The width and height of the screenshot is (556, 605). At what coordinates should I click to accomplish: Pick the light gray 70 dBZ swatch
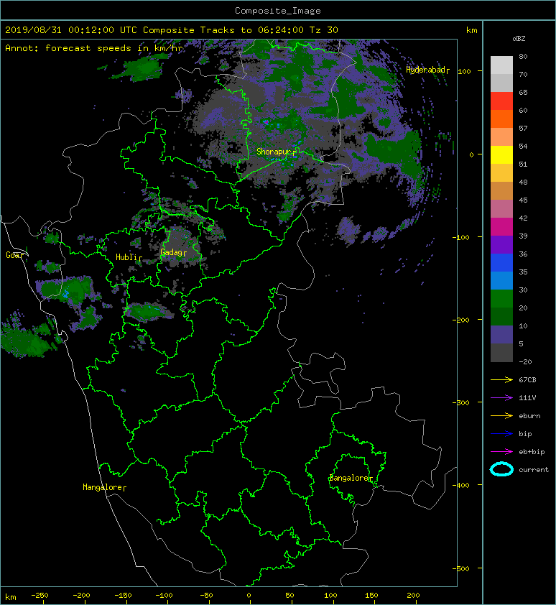(501, 83)
